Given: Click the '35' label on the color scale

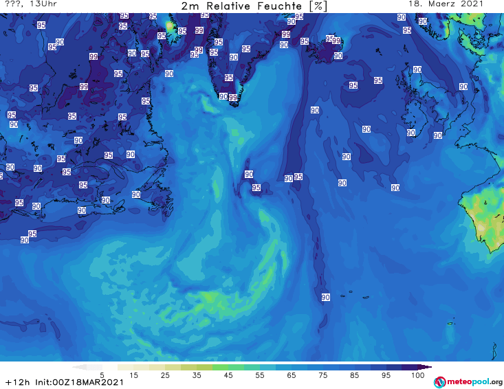Looking at the screenshot, I should click(x=197, y=375).
